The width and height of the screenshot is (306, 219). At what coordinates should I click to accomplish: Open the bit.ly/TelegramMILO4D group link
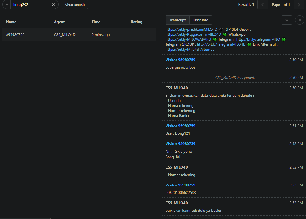pos(221,44)
